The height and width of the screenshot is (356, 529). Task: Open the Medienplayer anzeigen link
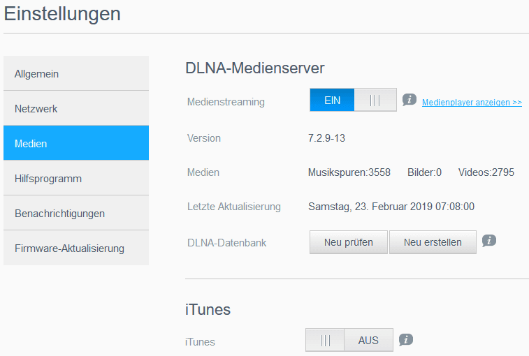click(472, 102)
